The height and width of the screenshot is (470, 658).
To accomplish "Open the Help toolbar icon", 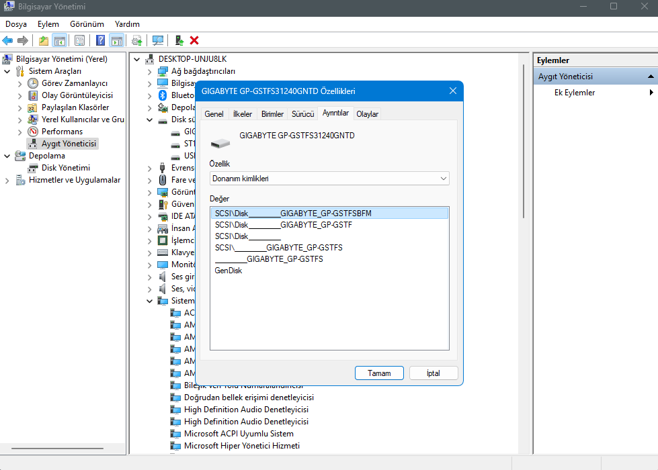I will [100, 41].
